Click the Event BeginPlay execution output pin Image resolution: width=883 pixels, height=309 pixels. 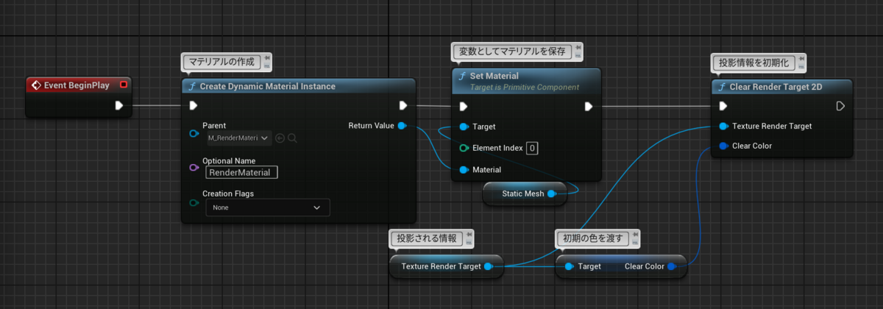point(119,106)
